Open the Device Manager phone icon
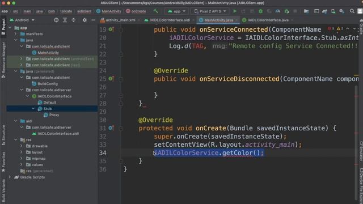This screenshot has height=204, width=363. pos(333,11)
